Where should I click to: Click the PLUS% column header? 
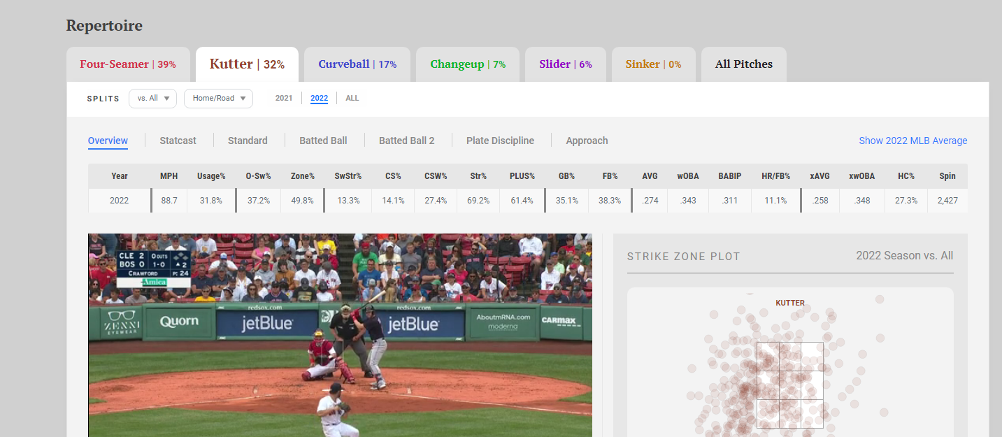522,176
